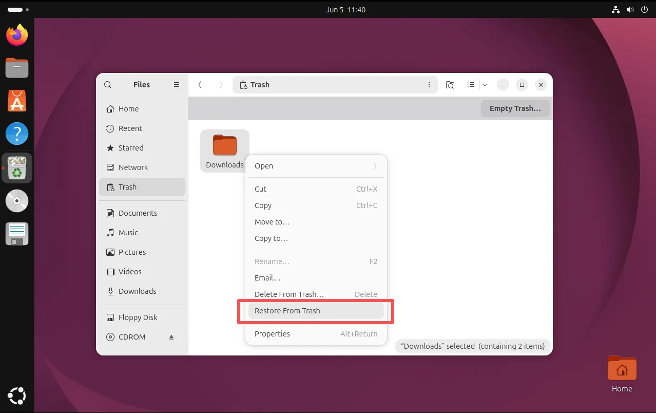Image resolution: width=656 pixels, height=413 pixels.
Task: Show applications via Ubuntu logo
Action: pyautogui.click(x=17, y=396)
